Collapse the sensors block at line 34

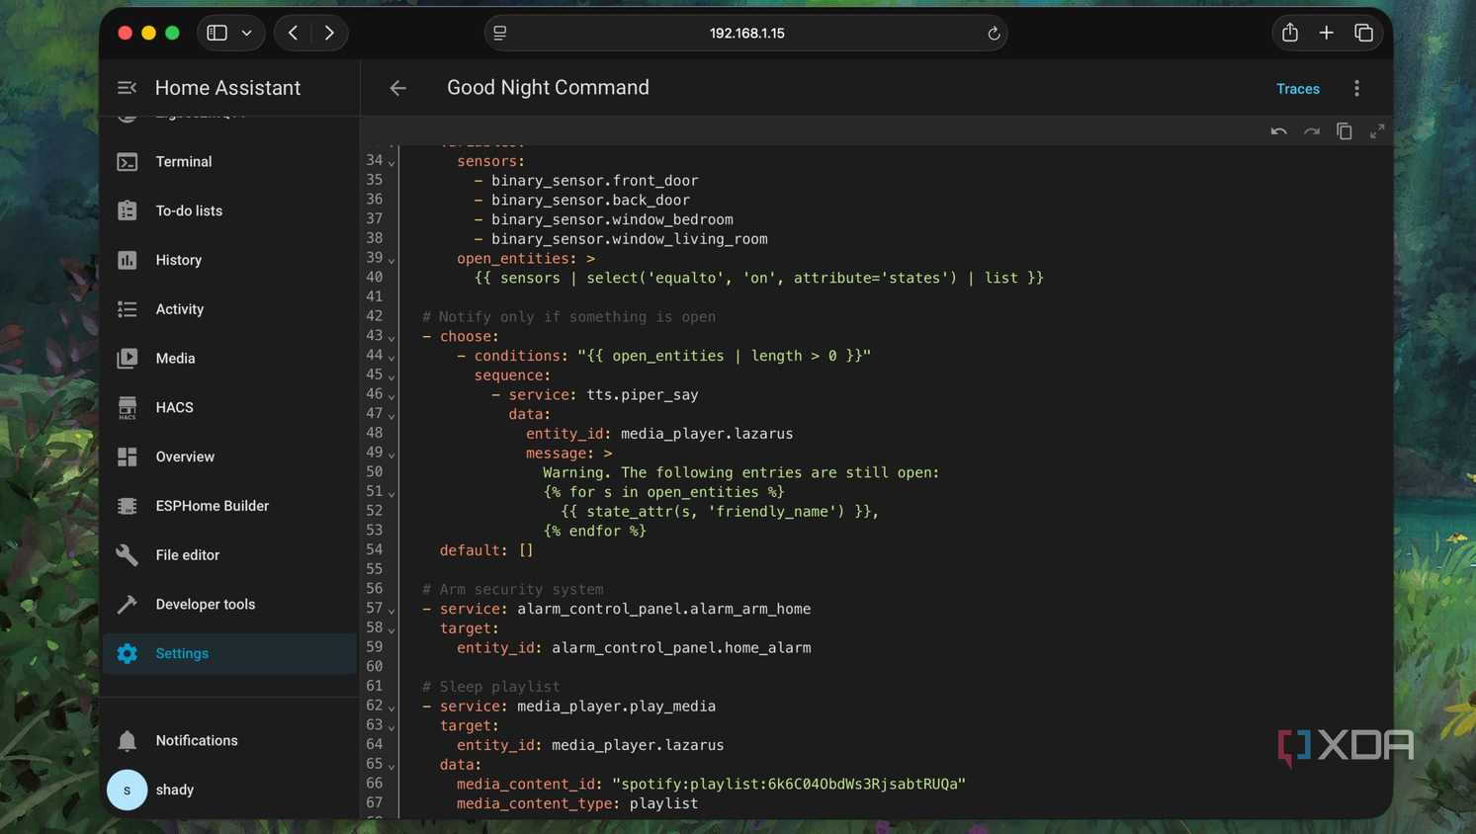(391, 162)
